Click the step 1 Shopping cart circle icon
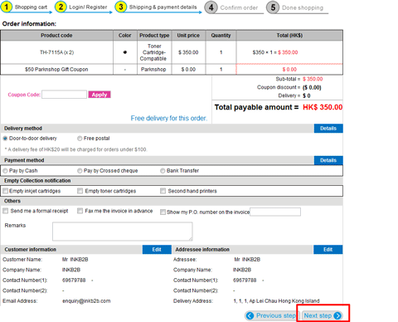This screenshot has height=322, width=398. pyautogui.click(x=7, y=7)
